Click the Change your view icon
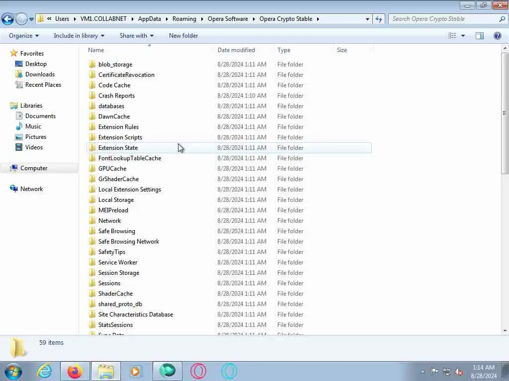 coord(452,36)
